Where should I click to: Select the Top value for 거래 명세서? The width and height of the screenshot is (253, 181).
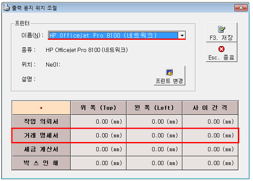tap(98, 135)
